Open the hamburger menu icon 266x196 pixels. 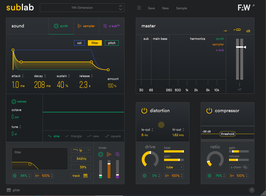tap(139, 8)
